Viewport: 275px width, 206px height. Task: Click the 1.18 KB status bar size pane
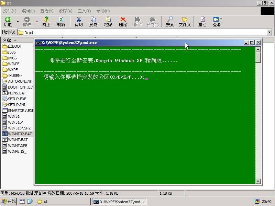pos(172,193)
